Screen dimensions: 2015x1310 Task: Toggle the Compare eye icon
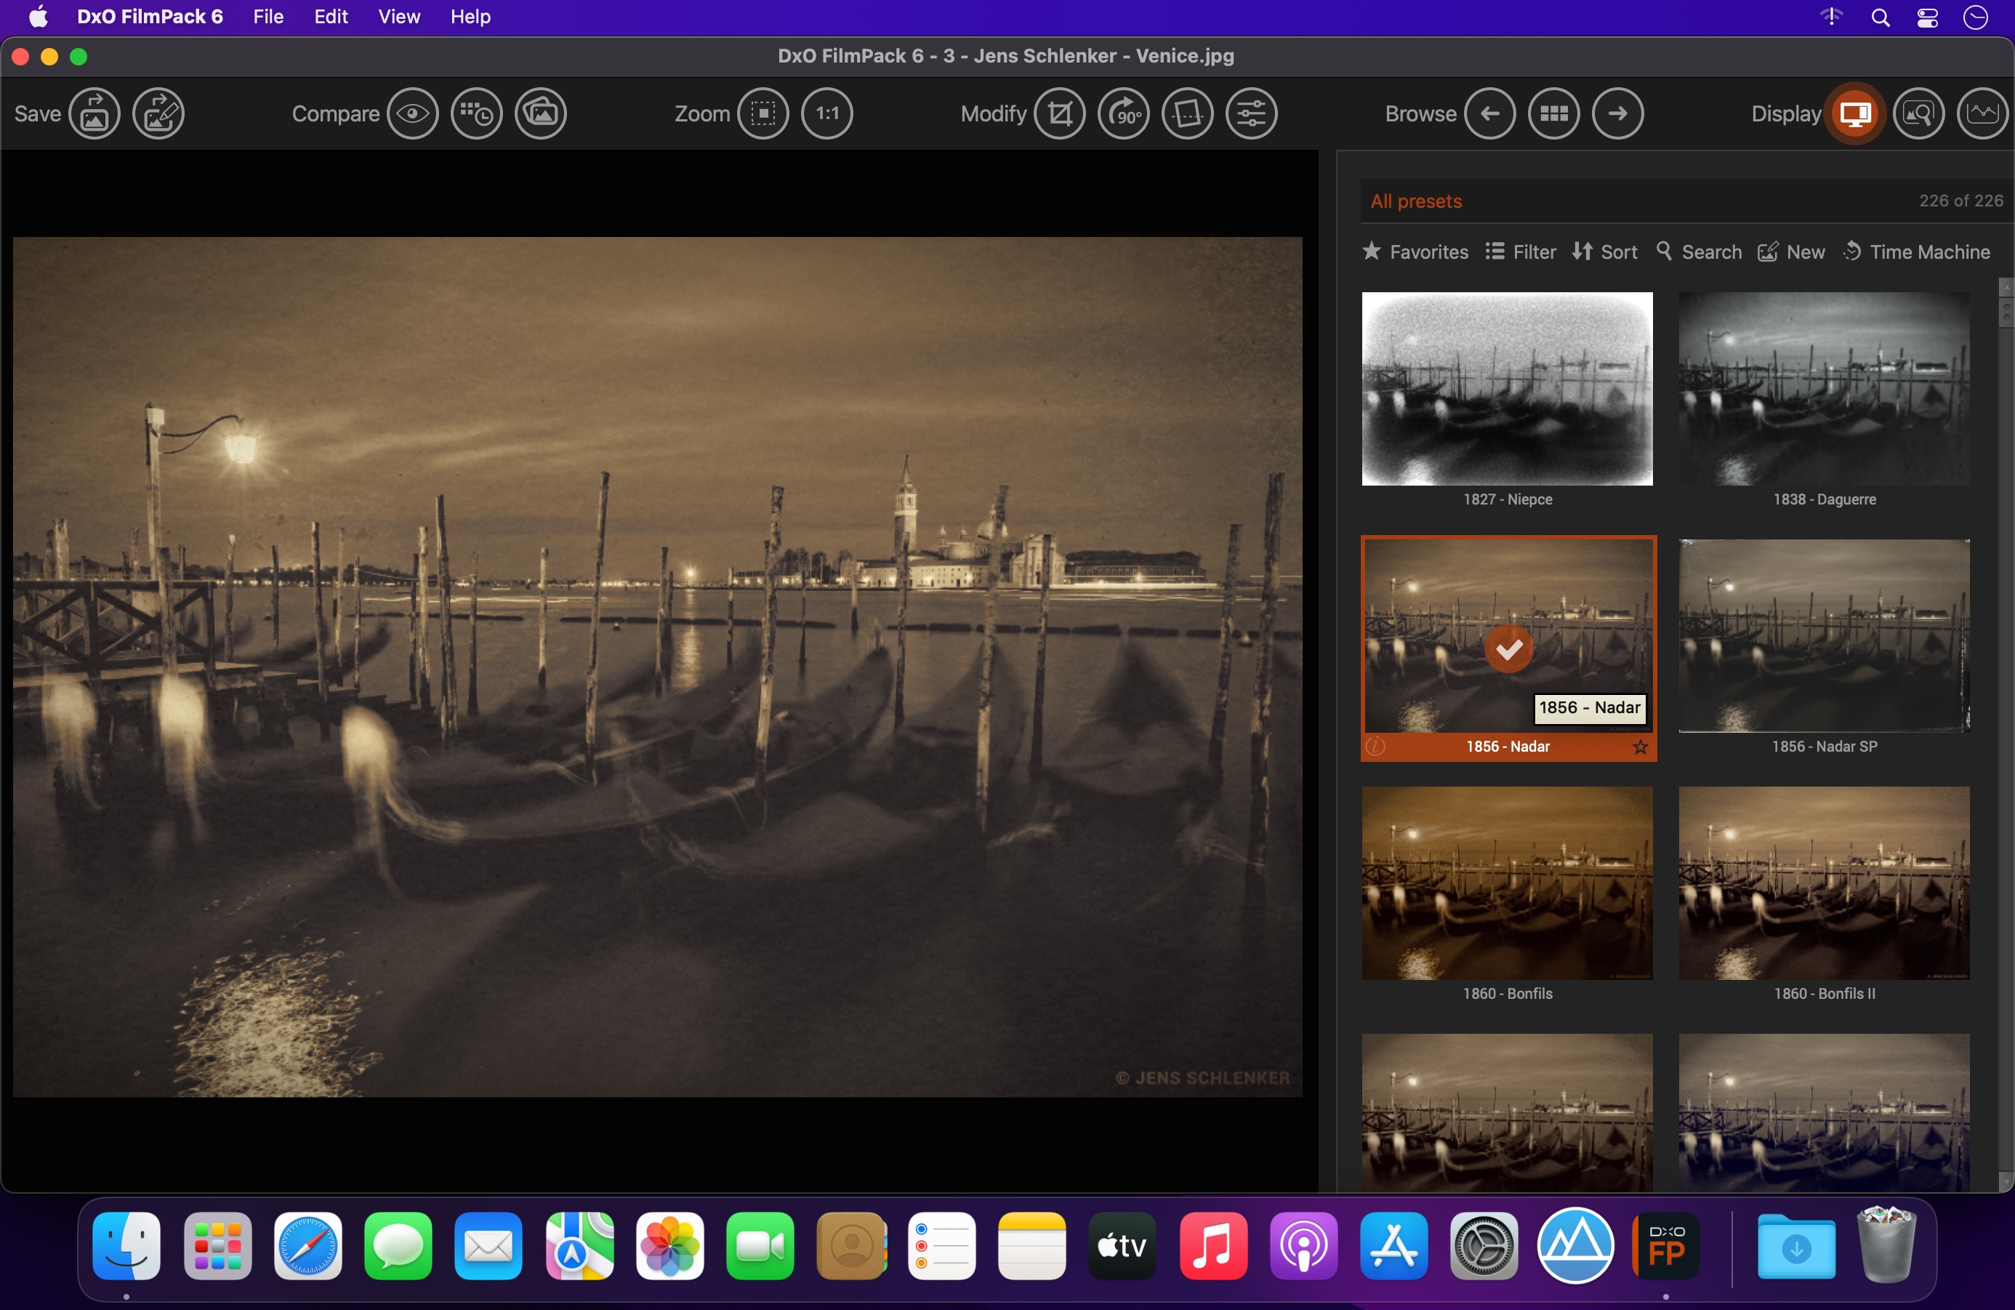click(x=412, y=113)
